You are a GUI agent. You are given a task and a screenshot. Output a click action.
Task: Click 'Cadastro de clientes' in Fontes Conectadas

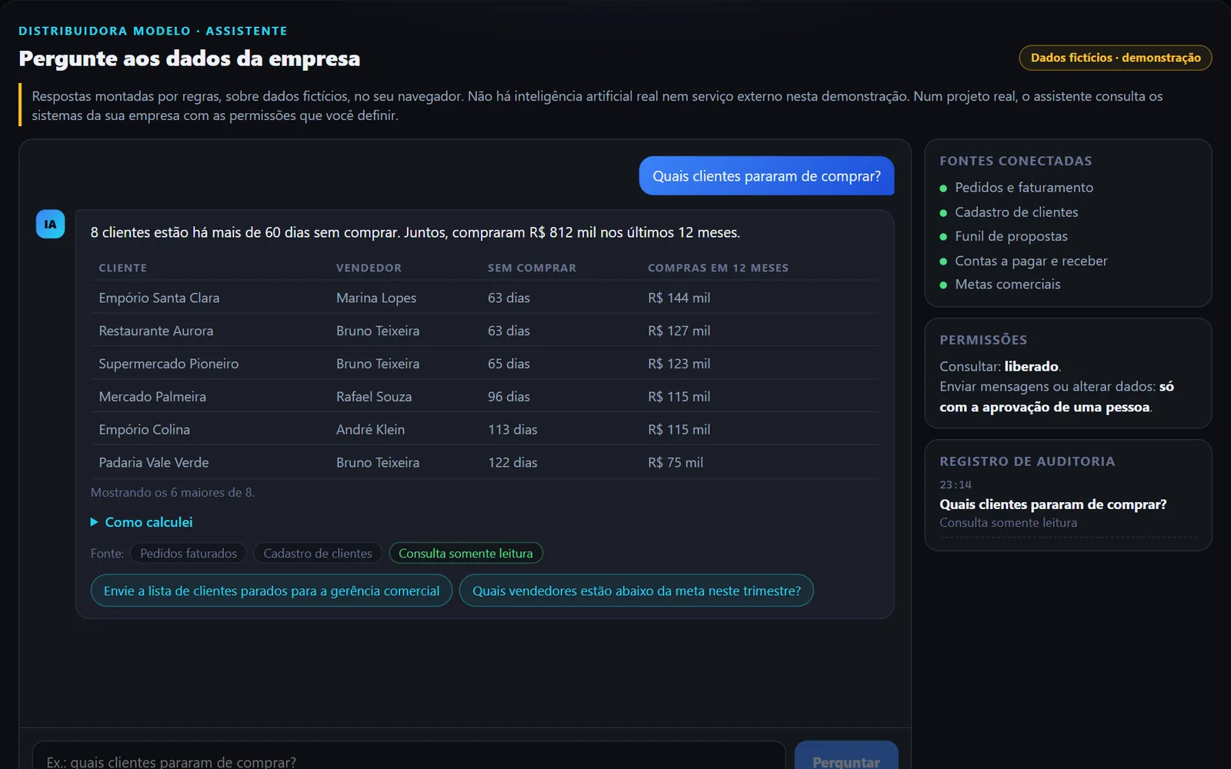pos(1016,212)
